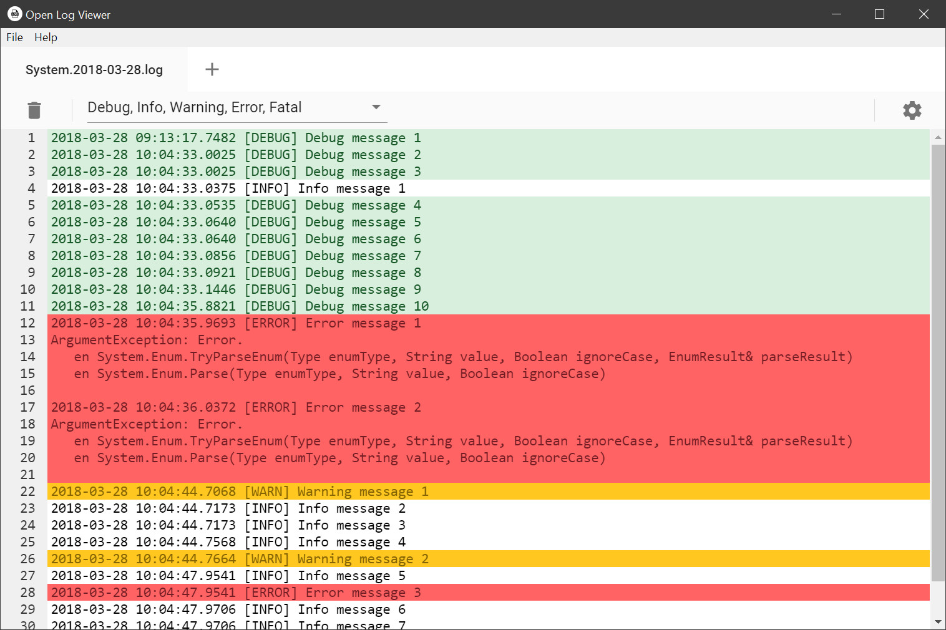The width and height of the screenshot is (946, 630).
Task: Select the 'Error message 3' log line
Action: (489, 593)
